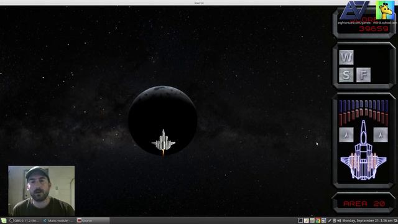398x224 pixels.
Task: Switch to the Source taskbar window
Action: [93, 220]
